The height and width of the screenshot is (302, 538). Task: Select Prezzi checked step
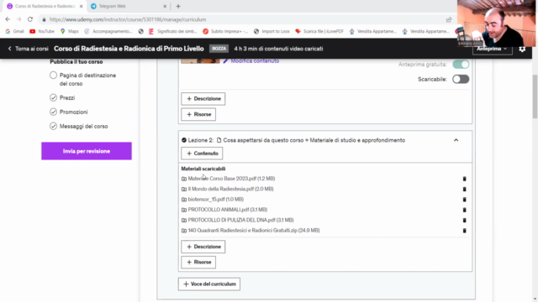click(62, 98)
